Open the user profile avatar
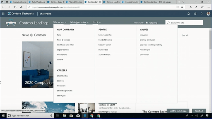 [x=208, y=13]
